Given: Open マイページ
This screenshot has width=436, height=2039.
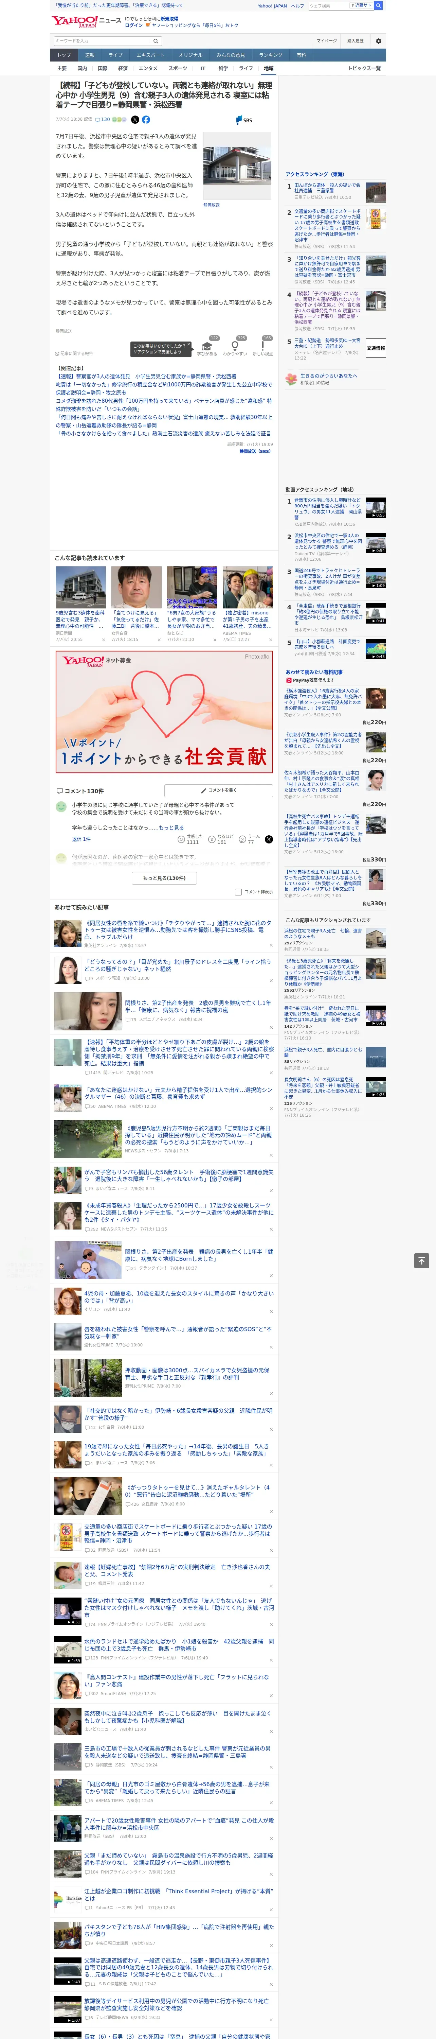Looking at the screenshot, I should [x=327, y=41].
